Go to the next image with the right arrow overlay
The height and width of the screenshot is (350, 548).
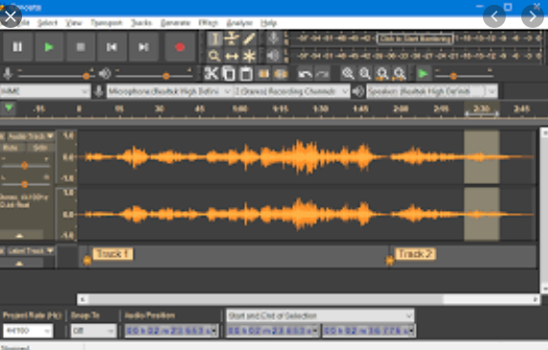[533, 16]
